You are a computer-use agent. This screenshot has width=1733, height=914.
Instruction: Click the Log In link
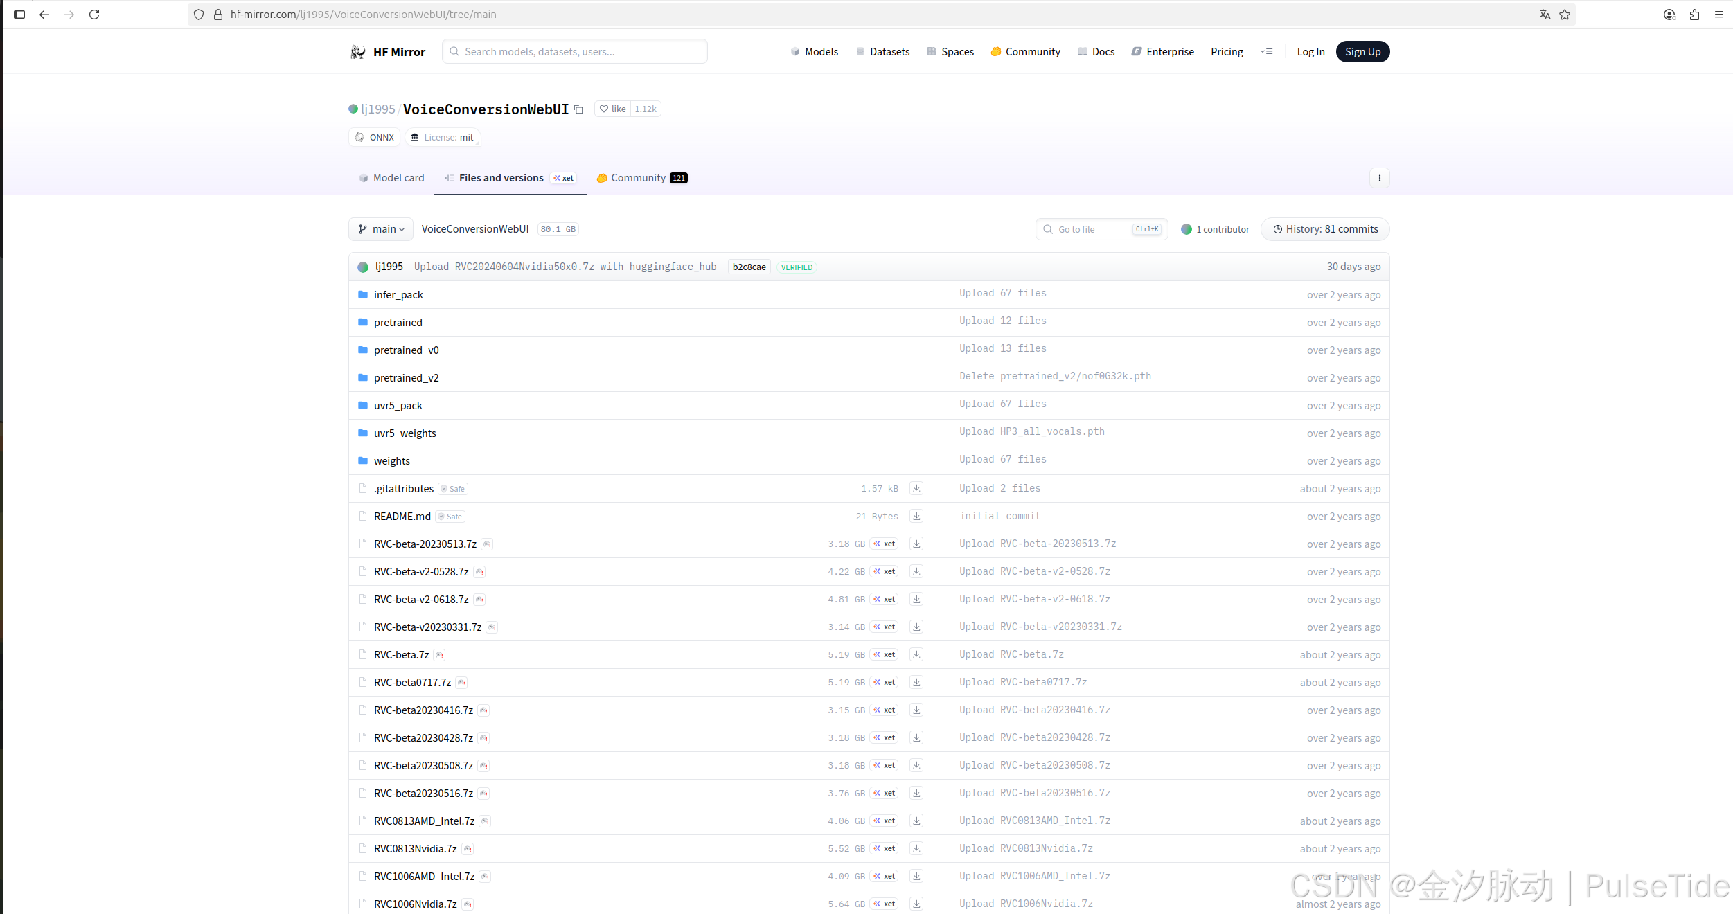(x=1310, y=52)
